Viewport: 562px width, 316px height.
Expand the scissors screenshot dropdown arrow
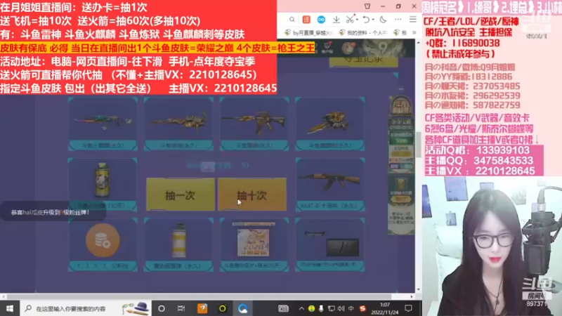(357, 20)
